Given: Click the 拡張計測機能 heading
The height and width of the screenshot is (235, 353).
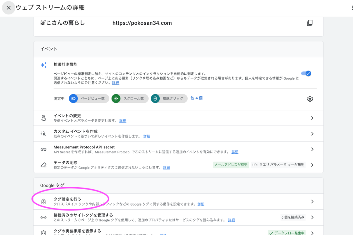Looking at the screenshot, I should coord(65,64).
